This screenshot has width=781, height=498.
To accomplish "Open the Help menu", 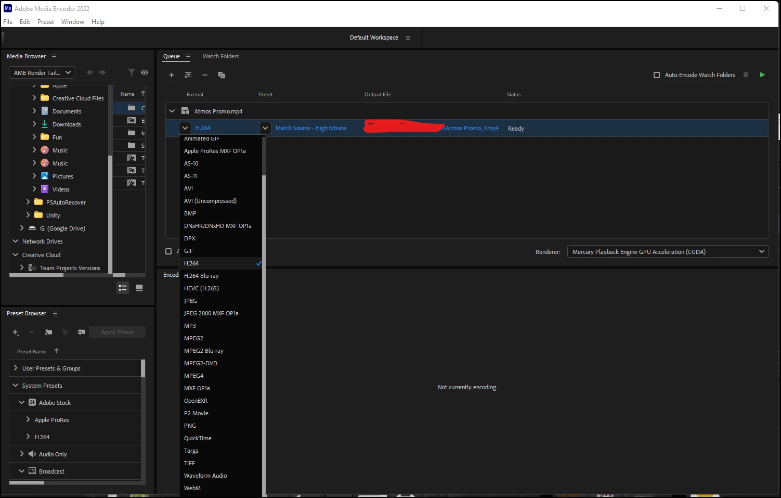I will [98, 21].
